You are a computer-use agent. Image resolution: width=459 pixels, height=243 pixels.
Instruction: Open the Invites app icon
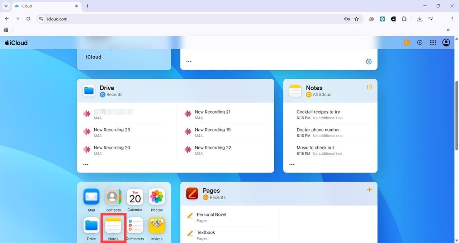157,225
